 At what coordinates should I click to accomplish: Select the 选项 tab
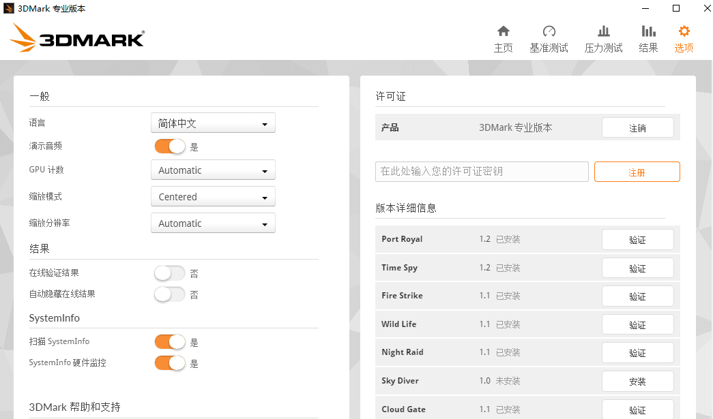click(x=684, y=39)
